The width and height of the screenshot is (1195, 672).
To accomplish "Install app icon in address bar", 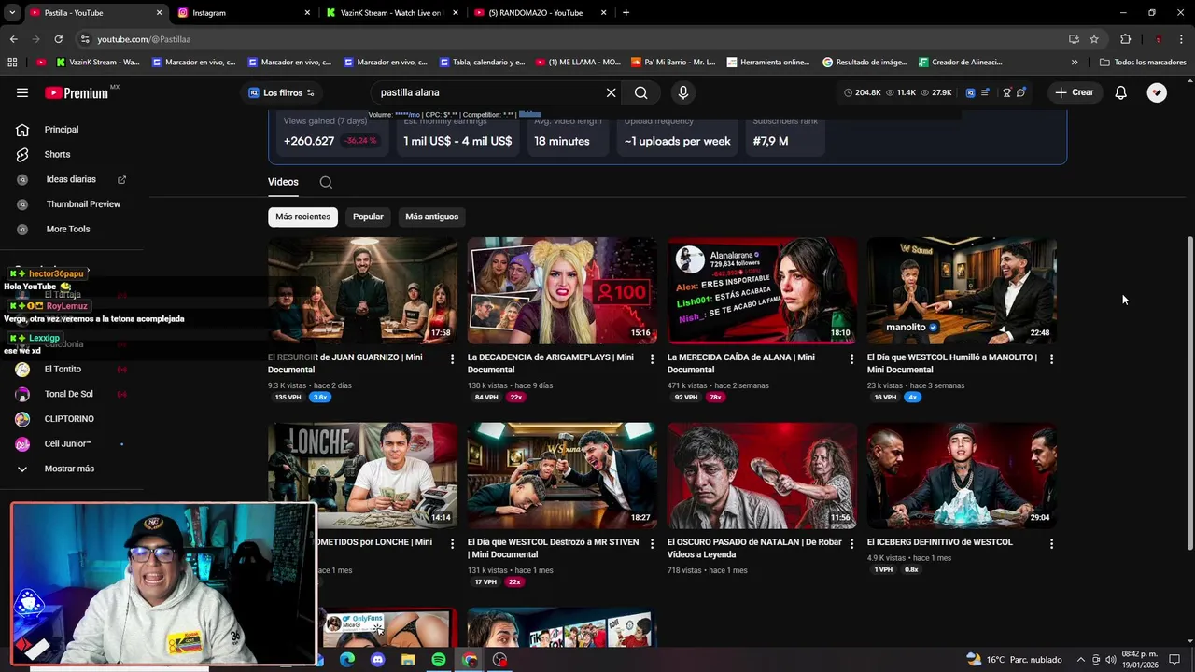I will (1074, 39).
